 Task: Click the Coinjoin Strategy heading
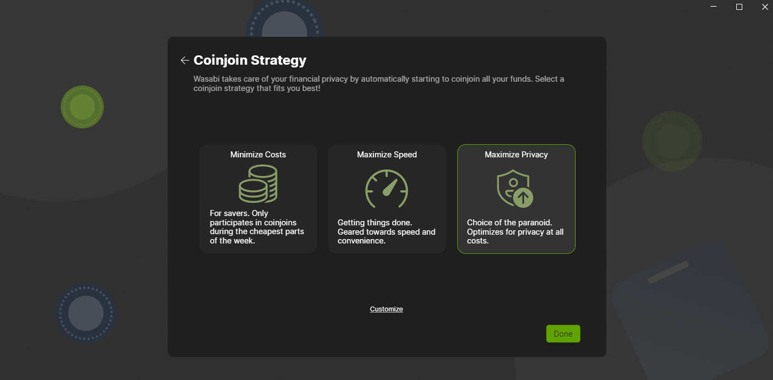[x=250, y=60]
